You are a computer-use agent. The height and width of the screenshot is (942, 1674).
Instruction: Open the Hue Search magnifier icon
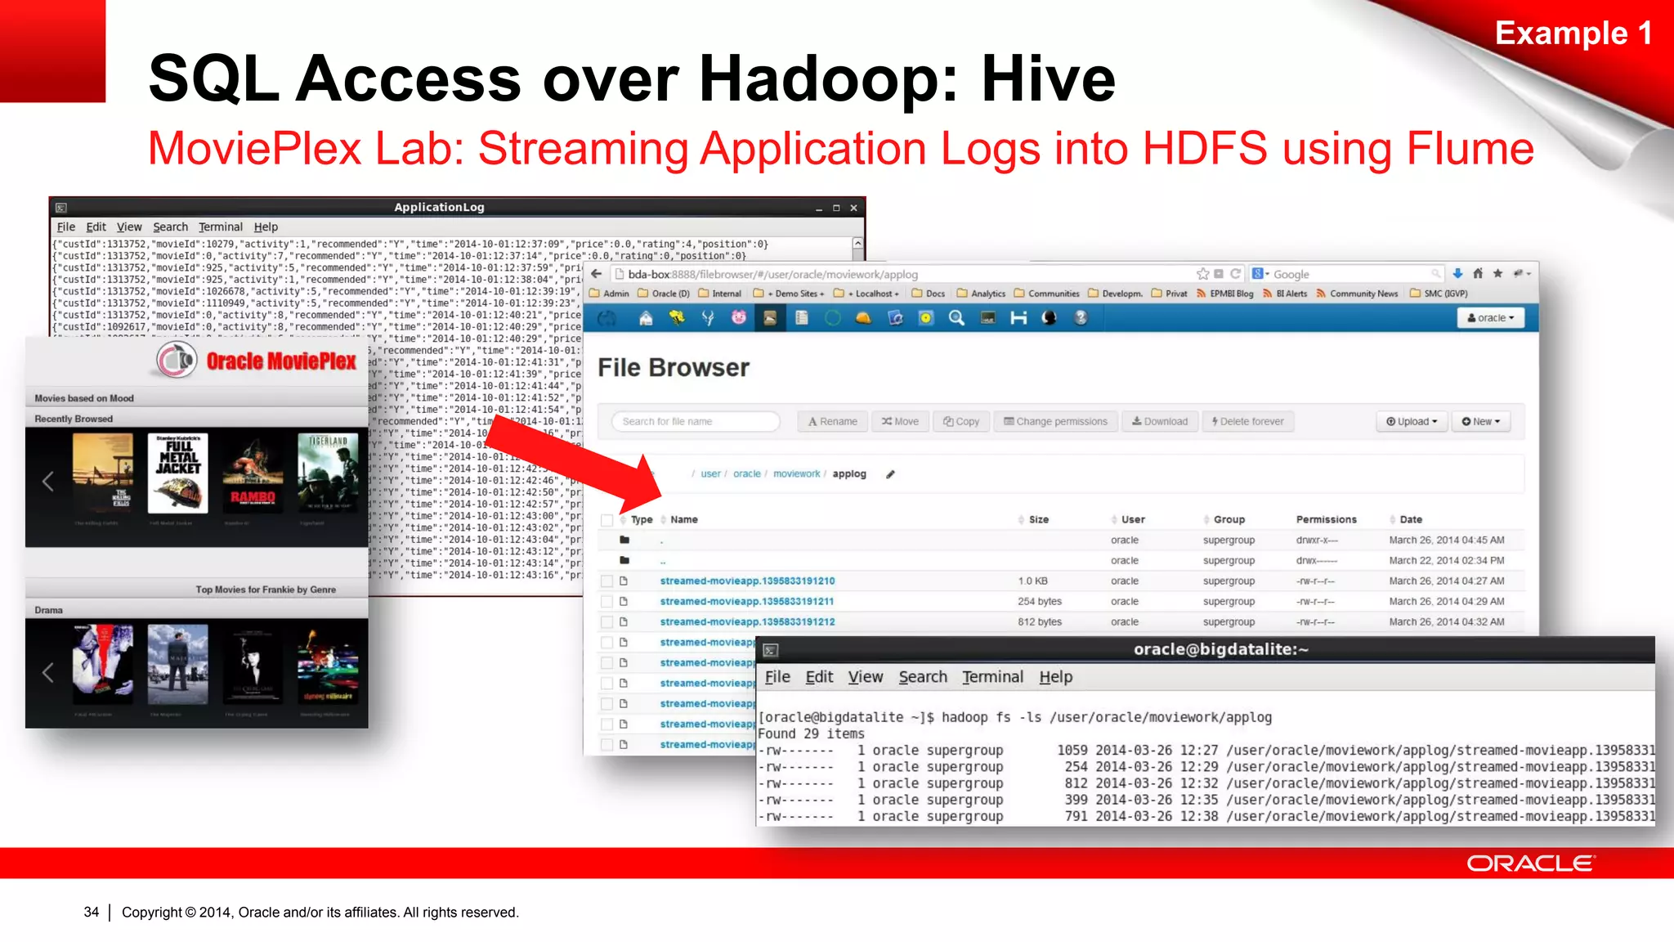[x=956, y=318]
